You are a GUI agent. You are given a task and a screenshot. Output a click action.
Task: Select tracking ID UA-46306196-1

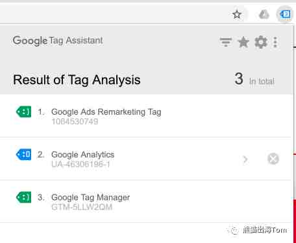(80, 165)
